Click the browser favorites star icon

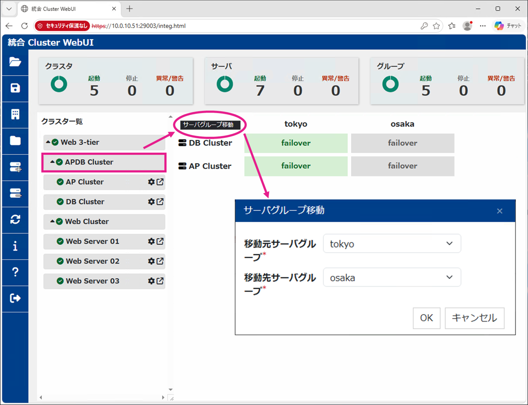click(x=436, y=26)
